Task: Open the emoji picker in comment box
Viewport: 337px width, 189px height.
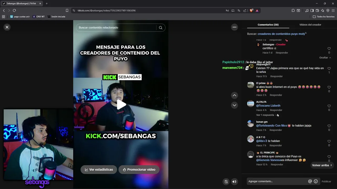Action: pyautogui.click(x=316, y=181)
